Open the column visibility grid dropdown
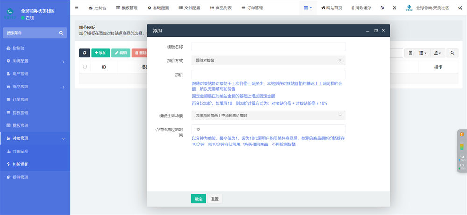Viewport: 467px width, 215px height. (423, 53)
